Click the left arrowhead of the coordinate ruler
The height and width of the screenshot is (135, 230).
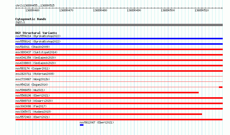(x=16, y=8)
